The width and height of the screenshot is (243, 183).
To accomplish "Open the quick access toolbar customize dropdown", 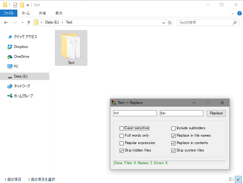I will [x=28, y=5].
